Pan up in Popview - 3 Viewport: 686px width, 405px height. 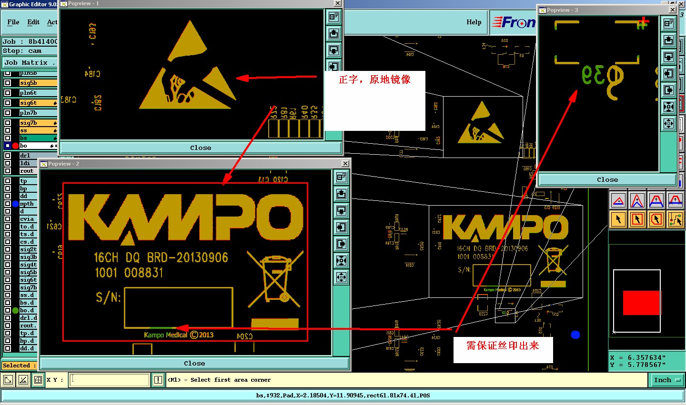tap(669, 40)
